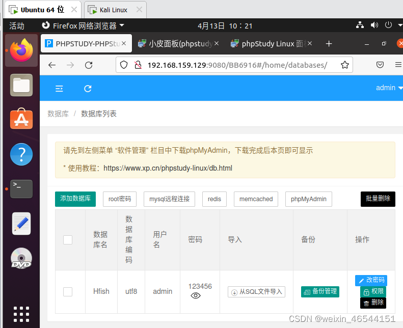Open the volume icon in top bar

coord(374,25)
